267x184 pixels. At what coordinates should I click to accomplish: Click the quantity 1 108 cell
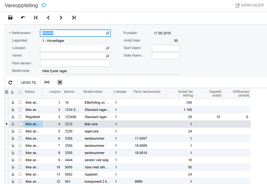pos(180,110)
